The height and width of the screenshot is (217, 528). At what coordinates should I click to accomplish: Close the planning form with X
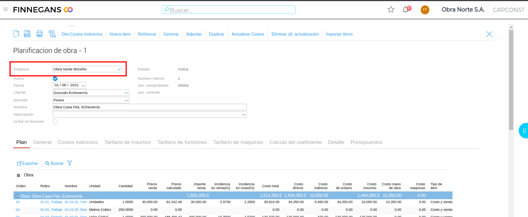tap(489, 34)
